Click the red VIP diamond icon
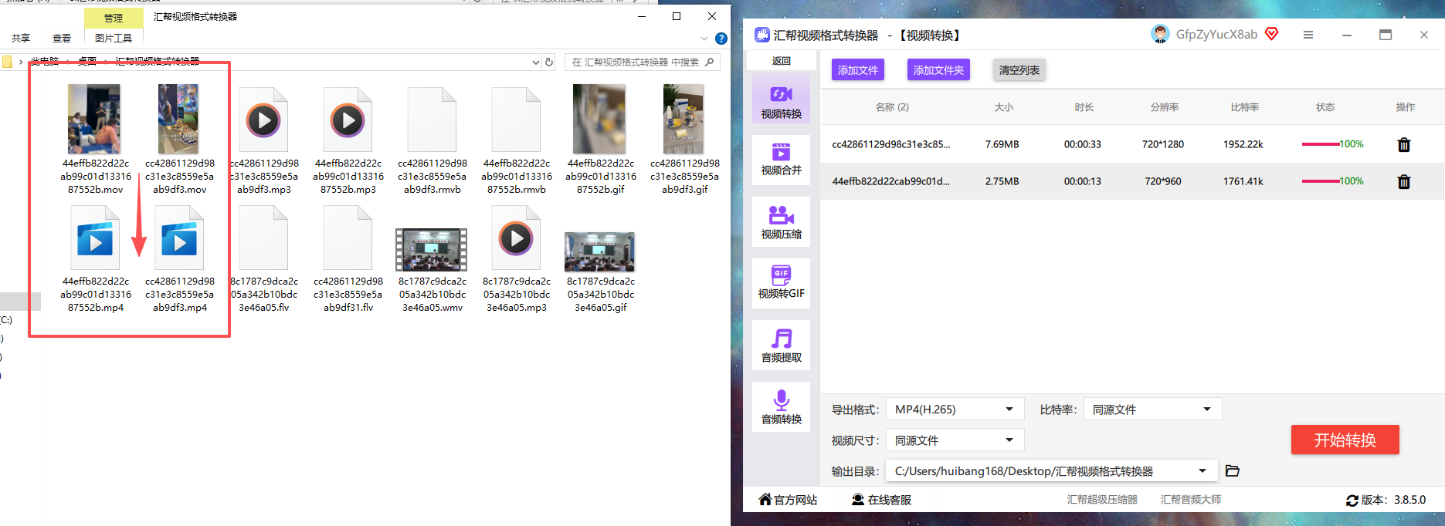 [x=1272, y=34]
